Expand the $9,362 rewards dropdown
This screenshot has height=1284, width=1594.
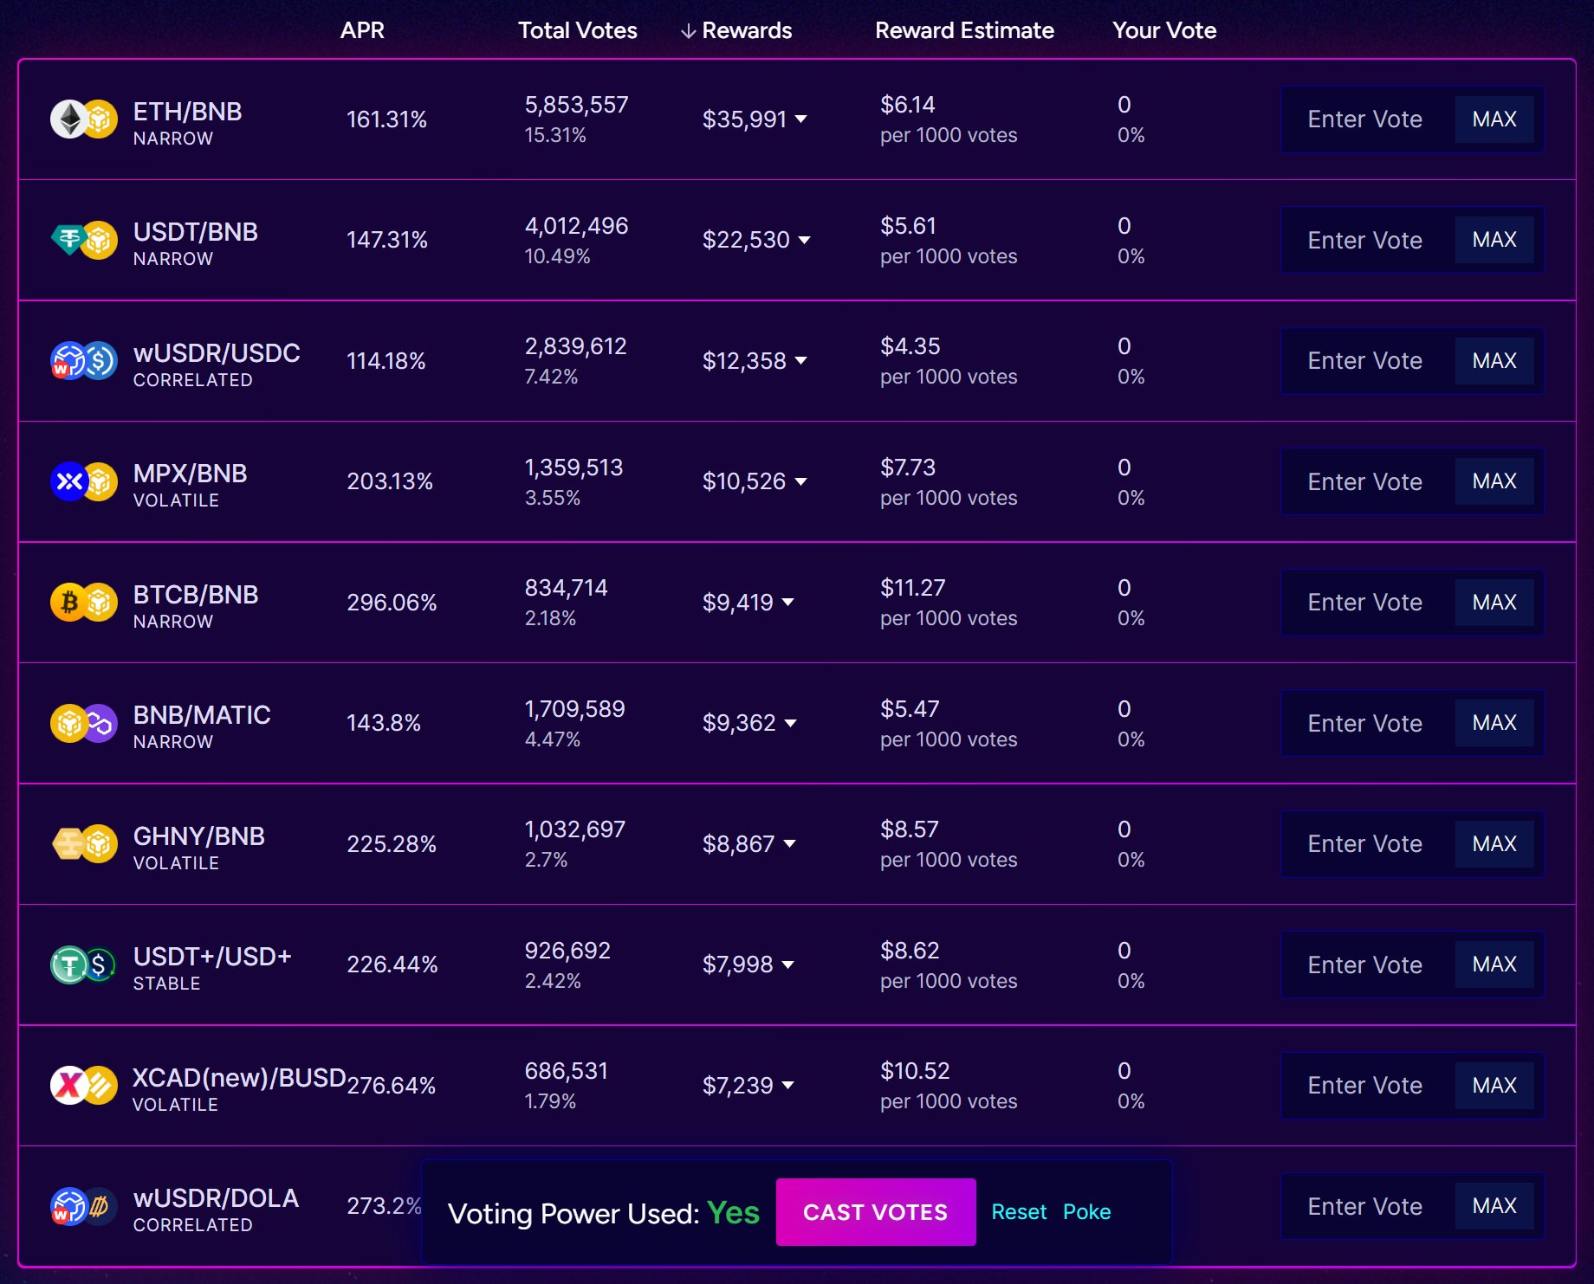(790, 723)
